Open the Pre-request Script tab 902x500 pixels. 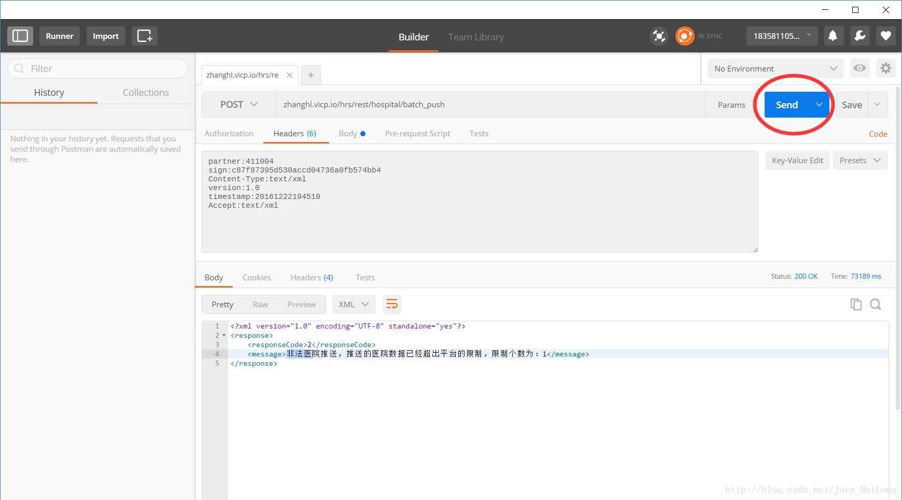tap(417, 133)
